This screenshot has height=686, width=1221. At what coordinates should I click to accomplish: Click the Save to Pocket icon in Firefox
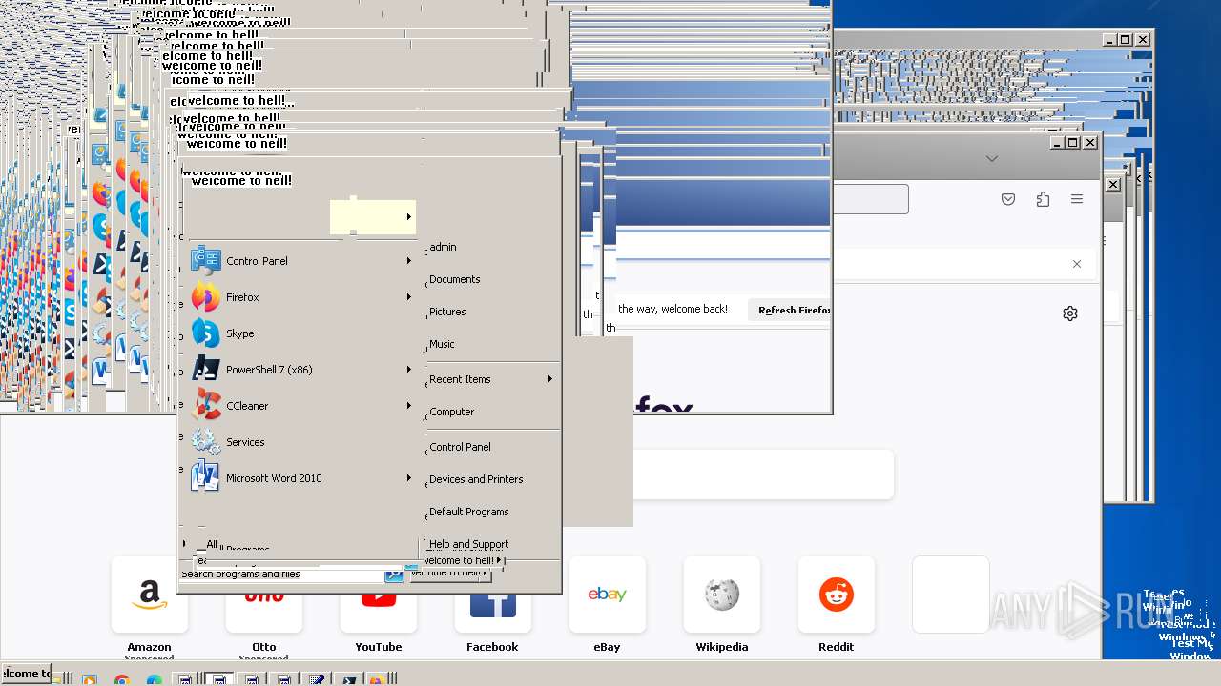click(1008, 199)
